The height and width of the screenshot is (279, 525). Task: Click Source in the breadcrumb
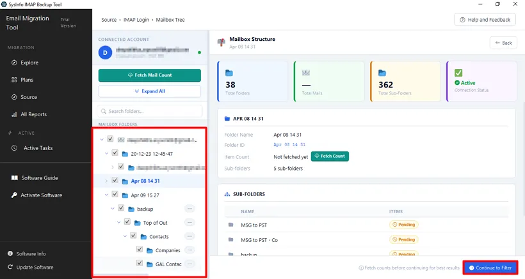point(109,20)
